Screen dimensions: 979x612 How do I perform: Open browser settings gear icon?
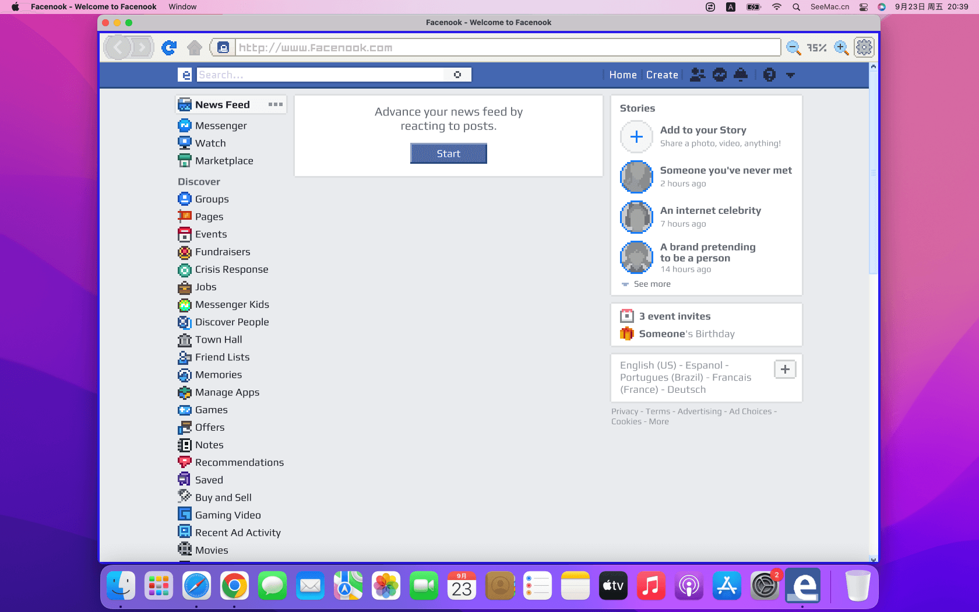864,47
